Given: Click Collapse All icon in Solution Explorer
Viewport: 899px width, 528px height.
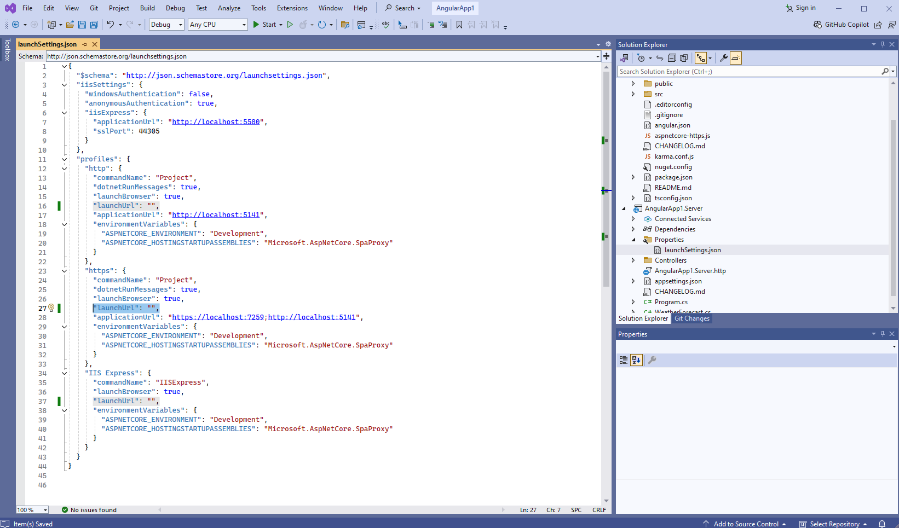Looking at the screenshot, I should click(x=672, y=58).
